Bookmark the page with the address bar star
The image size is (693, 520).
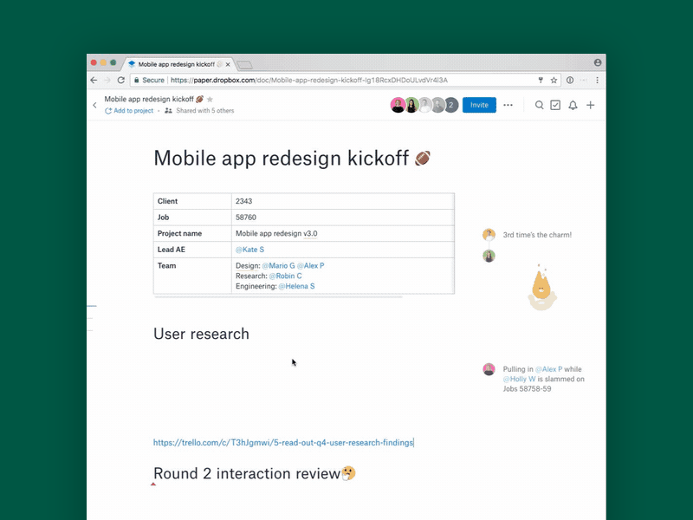coord(553,80)
